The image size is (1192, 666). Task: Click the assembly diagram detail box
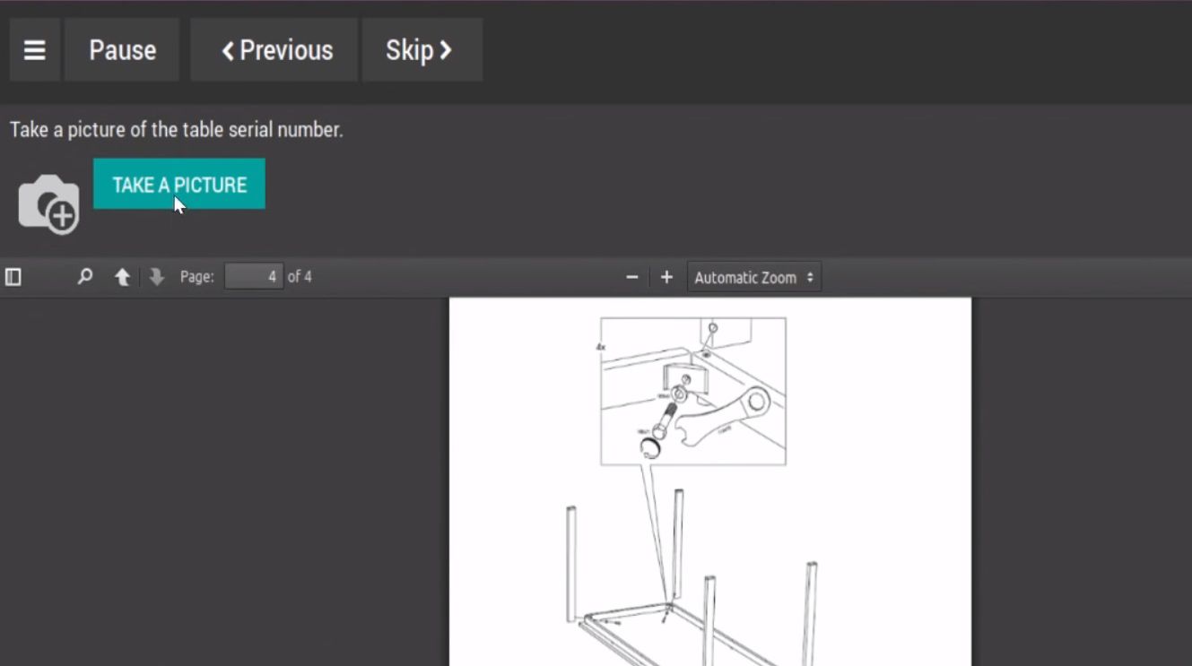(x=693, y=391)
